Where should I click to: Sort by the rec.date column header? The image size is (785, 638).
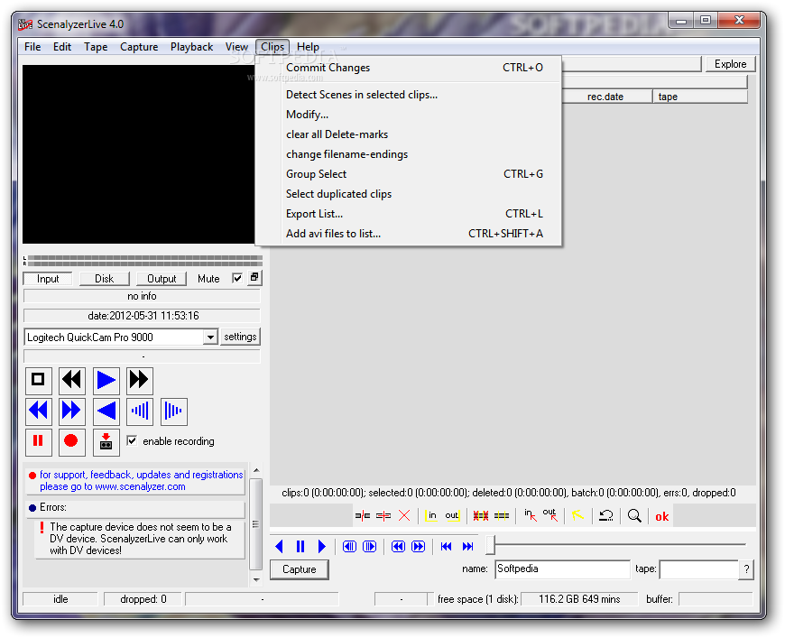605,97
